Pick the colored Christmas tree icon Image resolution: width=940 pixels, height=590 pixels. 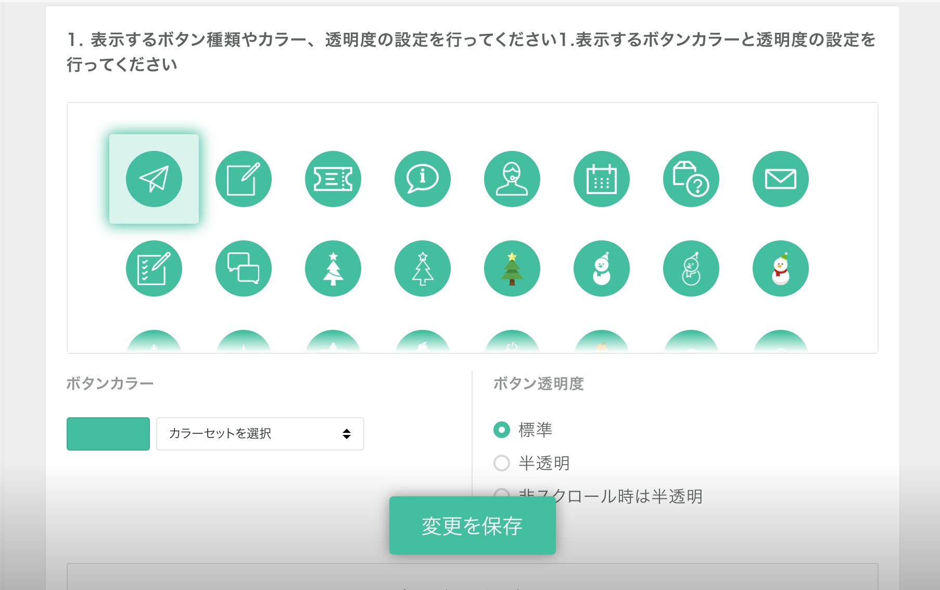click(x=512, y=268)
